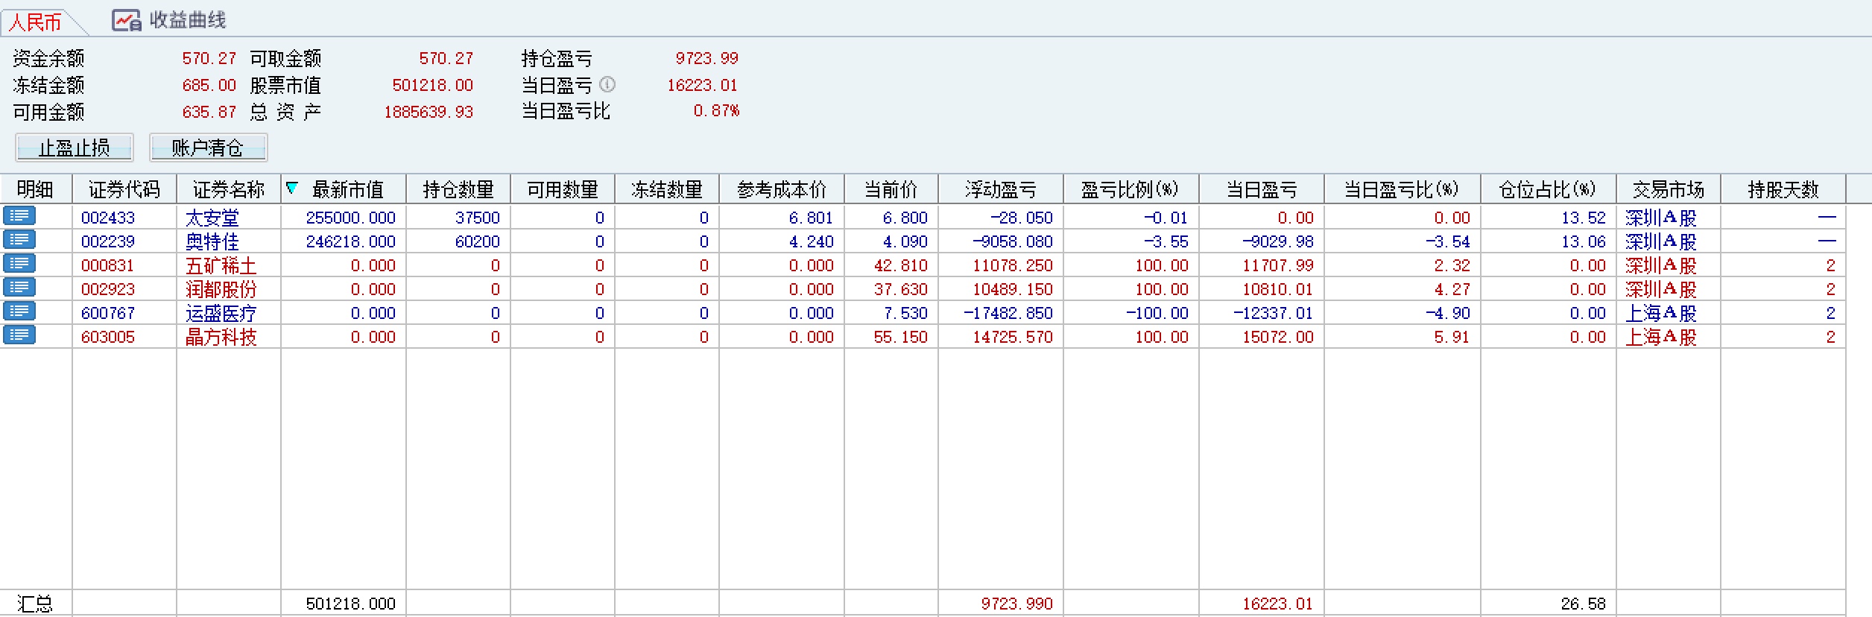Click summary floating profit 9723.990
Image resolution: width=1872 pixels, height=617 pixels.
click(x=1017, y=604)
